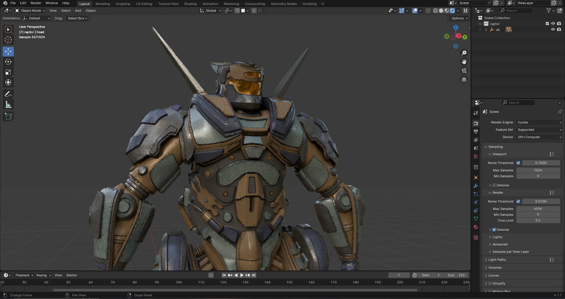Open the viewport Add menu
Image resolution: width=565 pixels, height=299 pixels.
point(78,11)
